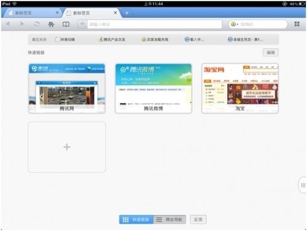Open the third recent-visit link with the yellow icon
This screenshot has height=231, width=307.
[155, 39]
